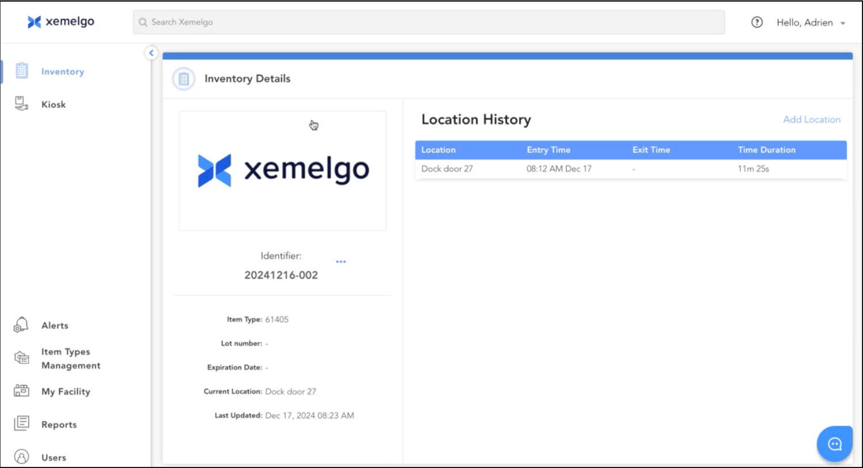Click the Alerts bell icon
The image size is (863, 468).
click(x=21, y=325)
